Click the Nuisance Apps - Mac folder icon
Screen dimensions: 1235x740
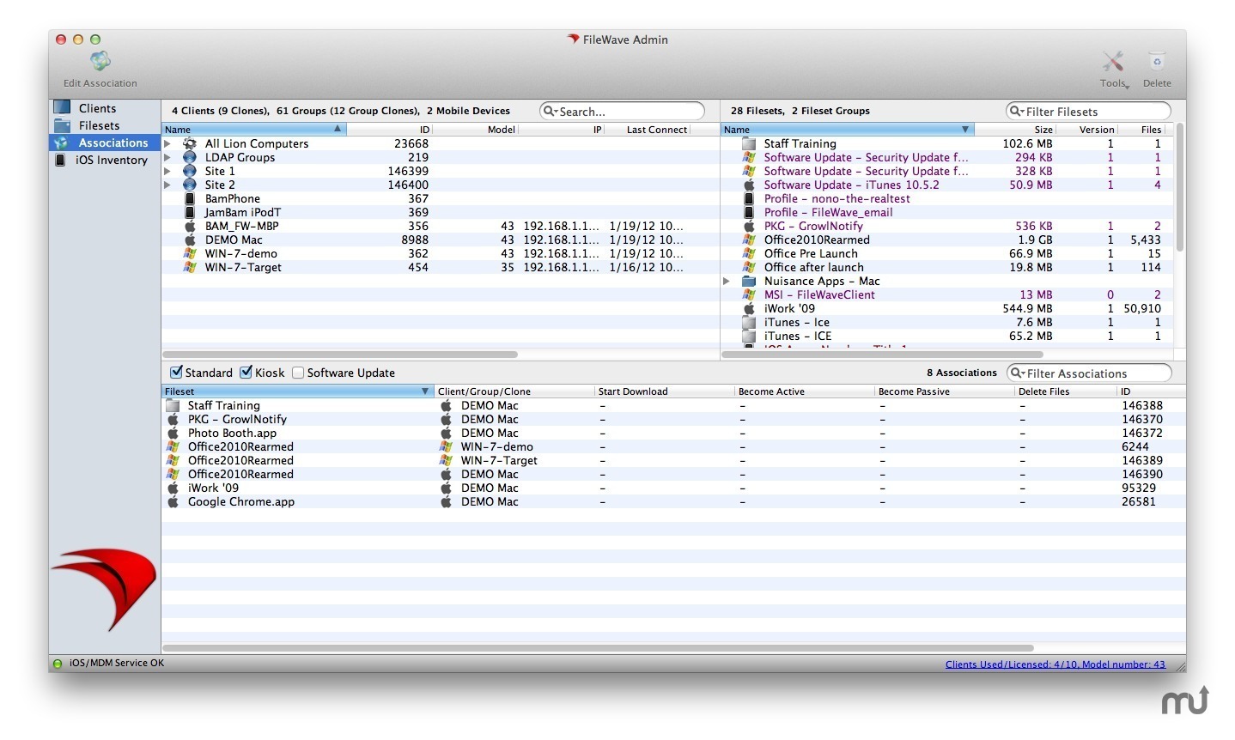click(749, 281)
